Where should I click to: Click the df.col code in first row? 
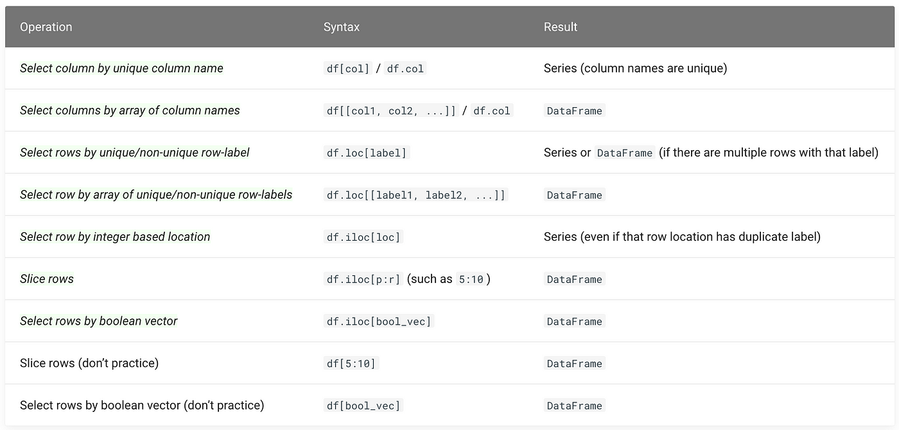coord(405,69)
